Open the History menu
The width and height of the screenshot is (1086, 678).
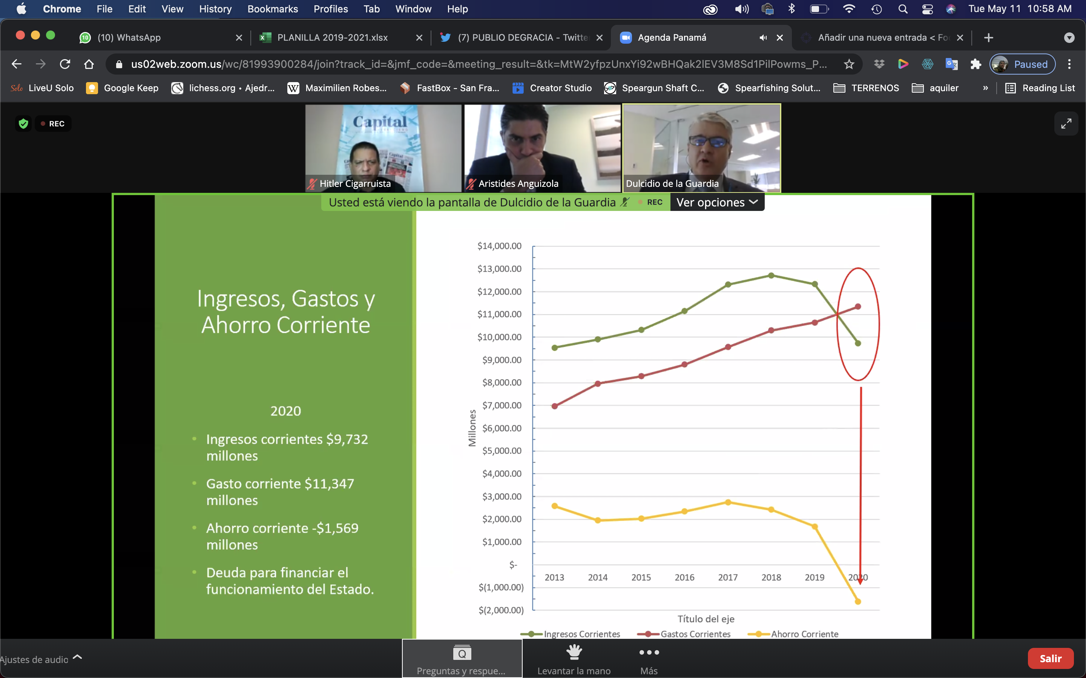tap(215, 9)
